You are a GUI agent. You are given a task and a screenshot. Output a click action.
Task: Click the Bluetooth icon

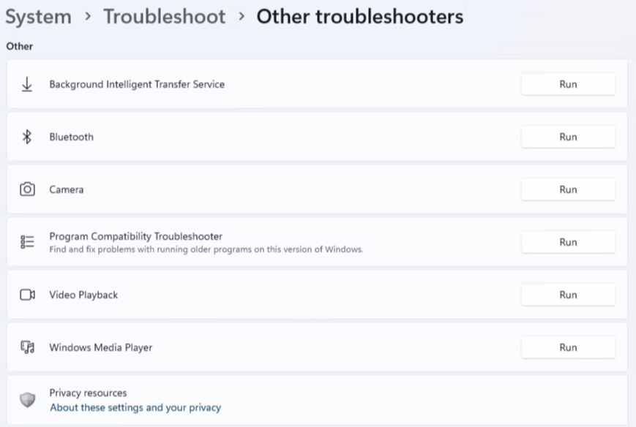click(27, 137)
